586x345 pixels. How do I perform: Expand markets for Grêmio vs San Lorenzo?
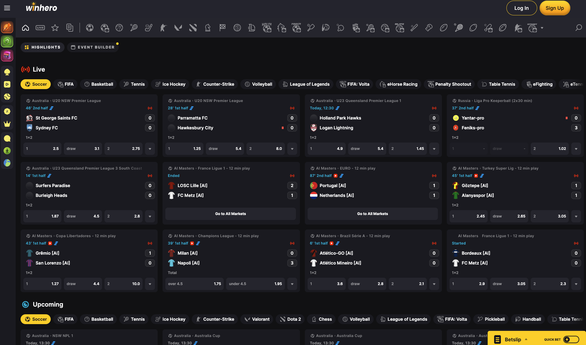(150, 284)
